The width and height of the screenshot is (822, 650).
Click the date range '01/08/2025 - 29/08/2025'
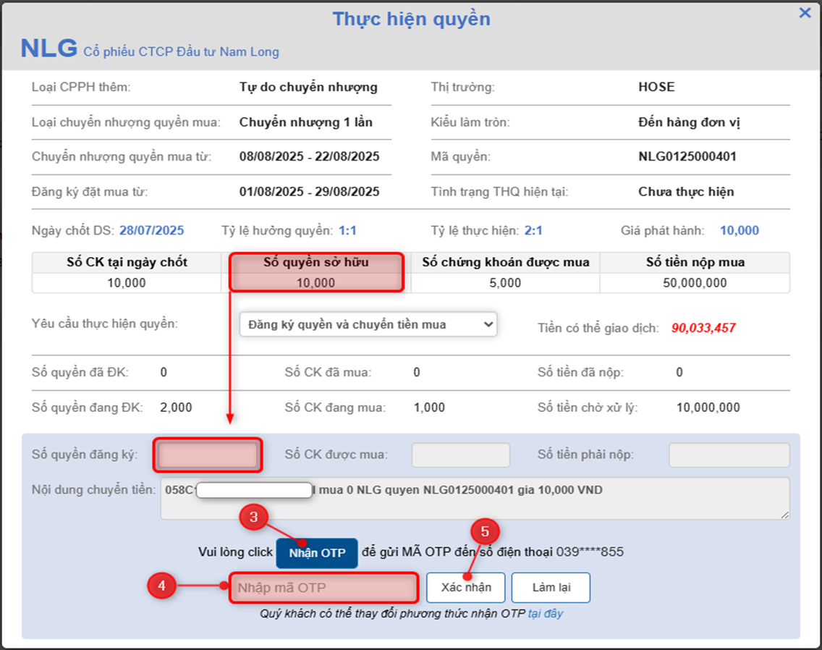[x=309, y=192]
